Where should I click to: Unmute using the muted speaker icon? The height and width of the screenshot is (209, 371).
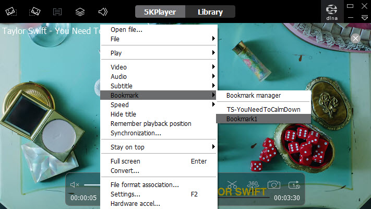75,184
